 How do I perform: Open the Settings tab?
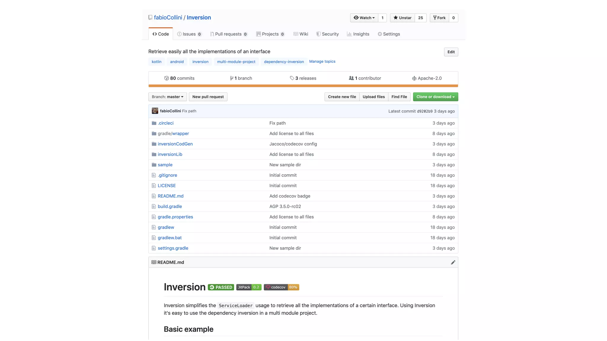click(x=389, y=34)
